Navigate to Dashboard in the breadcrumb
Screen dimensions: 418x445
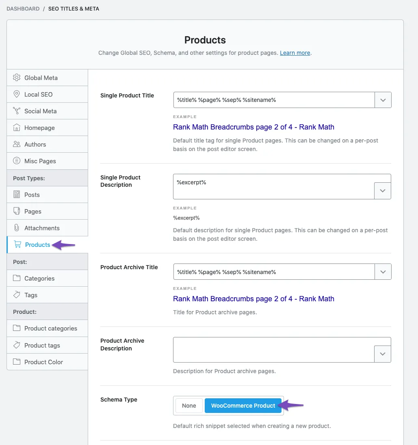click(23, 9)
